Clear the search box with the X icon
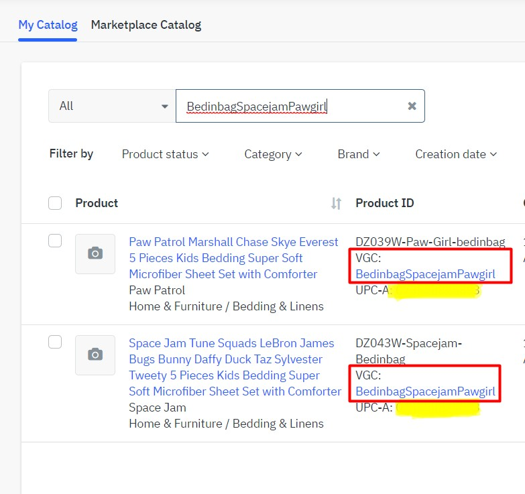 tap(412, 106)
